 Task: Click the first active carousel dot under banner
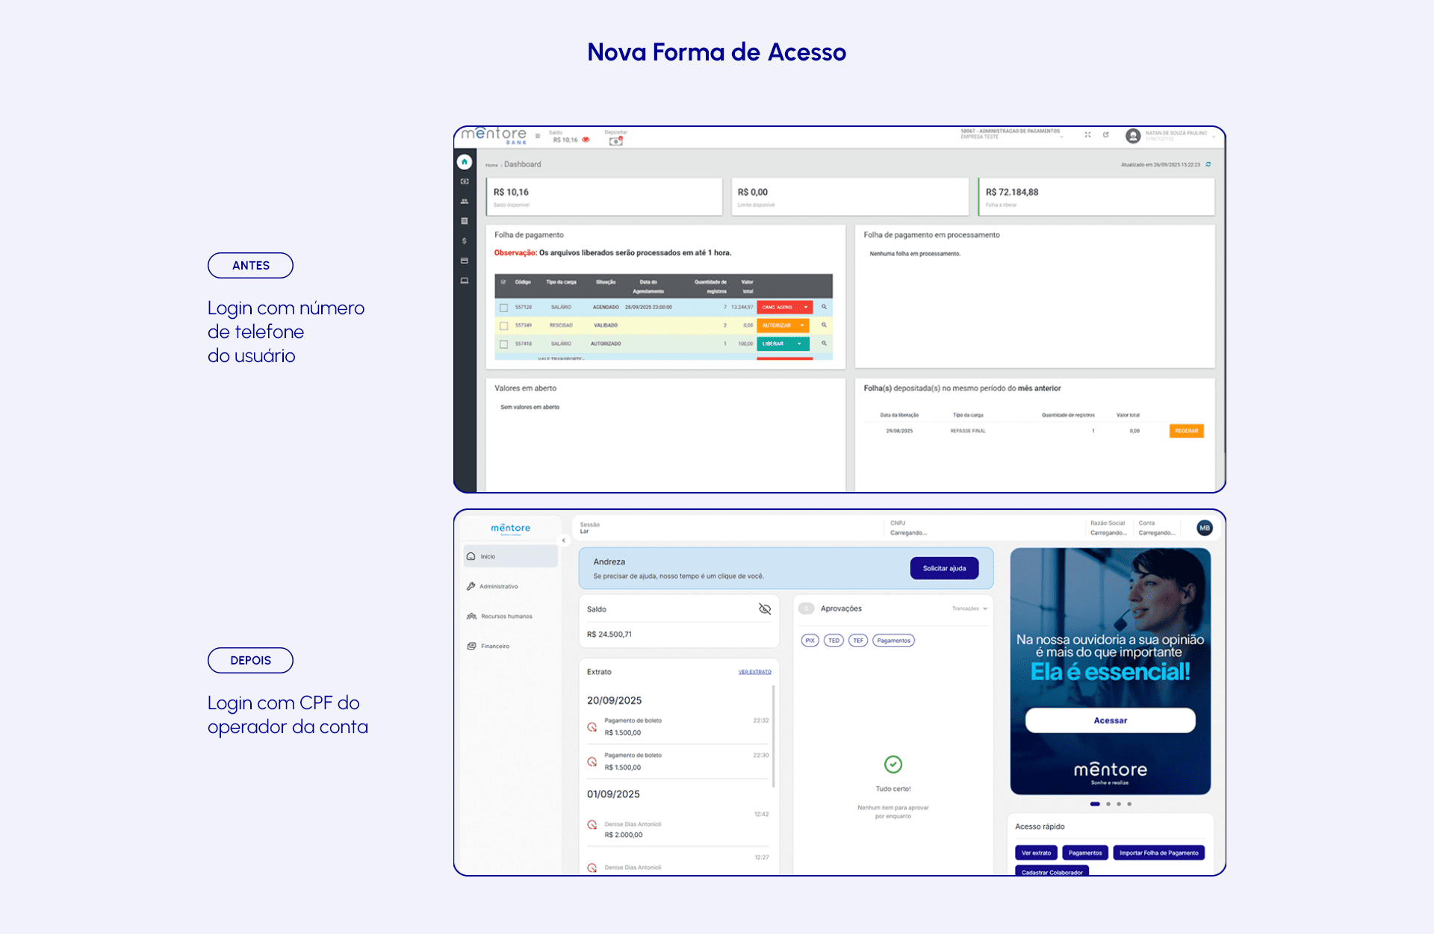tap(1095, 804)
